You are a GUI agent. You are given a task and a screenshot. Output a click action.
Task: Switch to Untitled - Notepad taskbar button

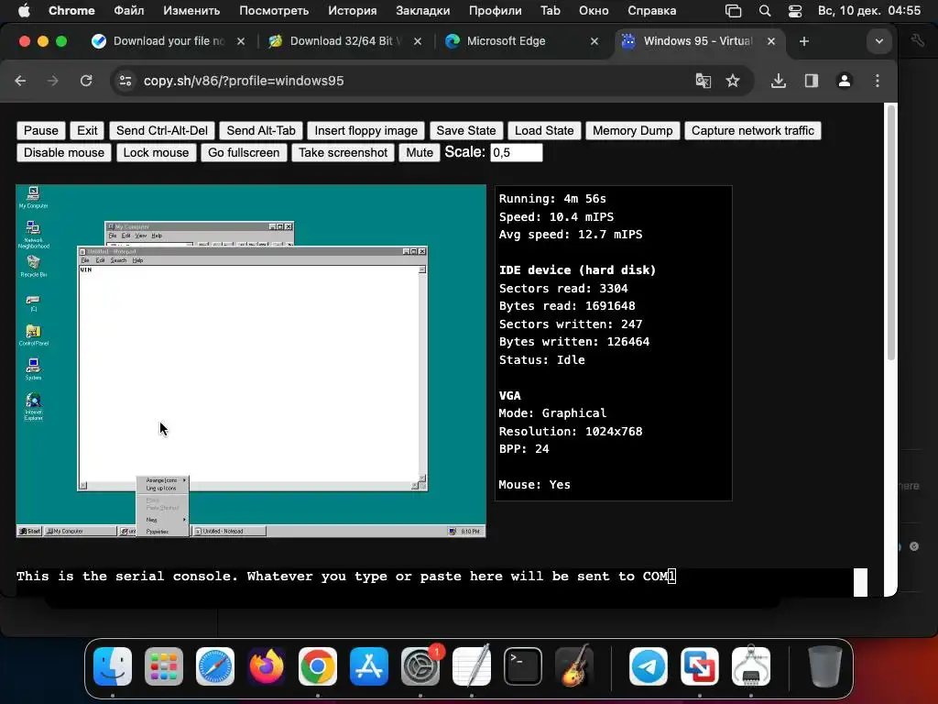228,531
